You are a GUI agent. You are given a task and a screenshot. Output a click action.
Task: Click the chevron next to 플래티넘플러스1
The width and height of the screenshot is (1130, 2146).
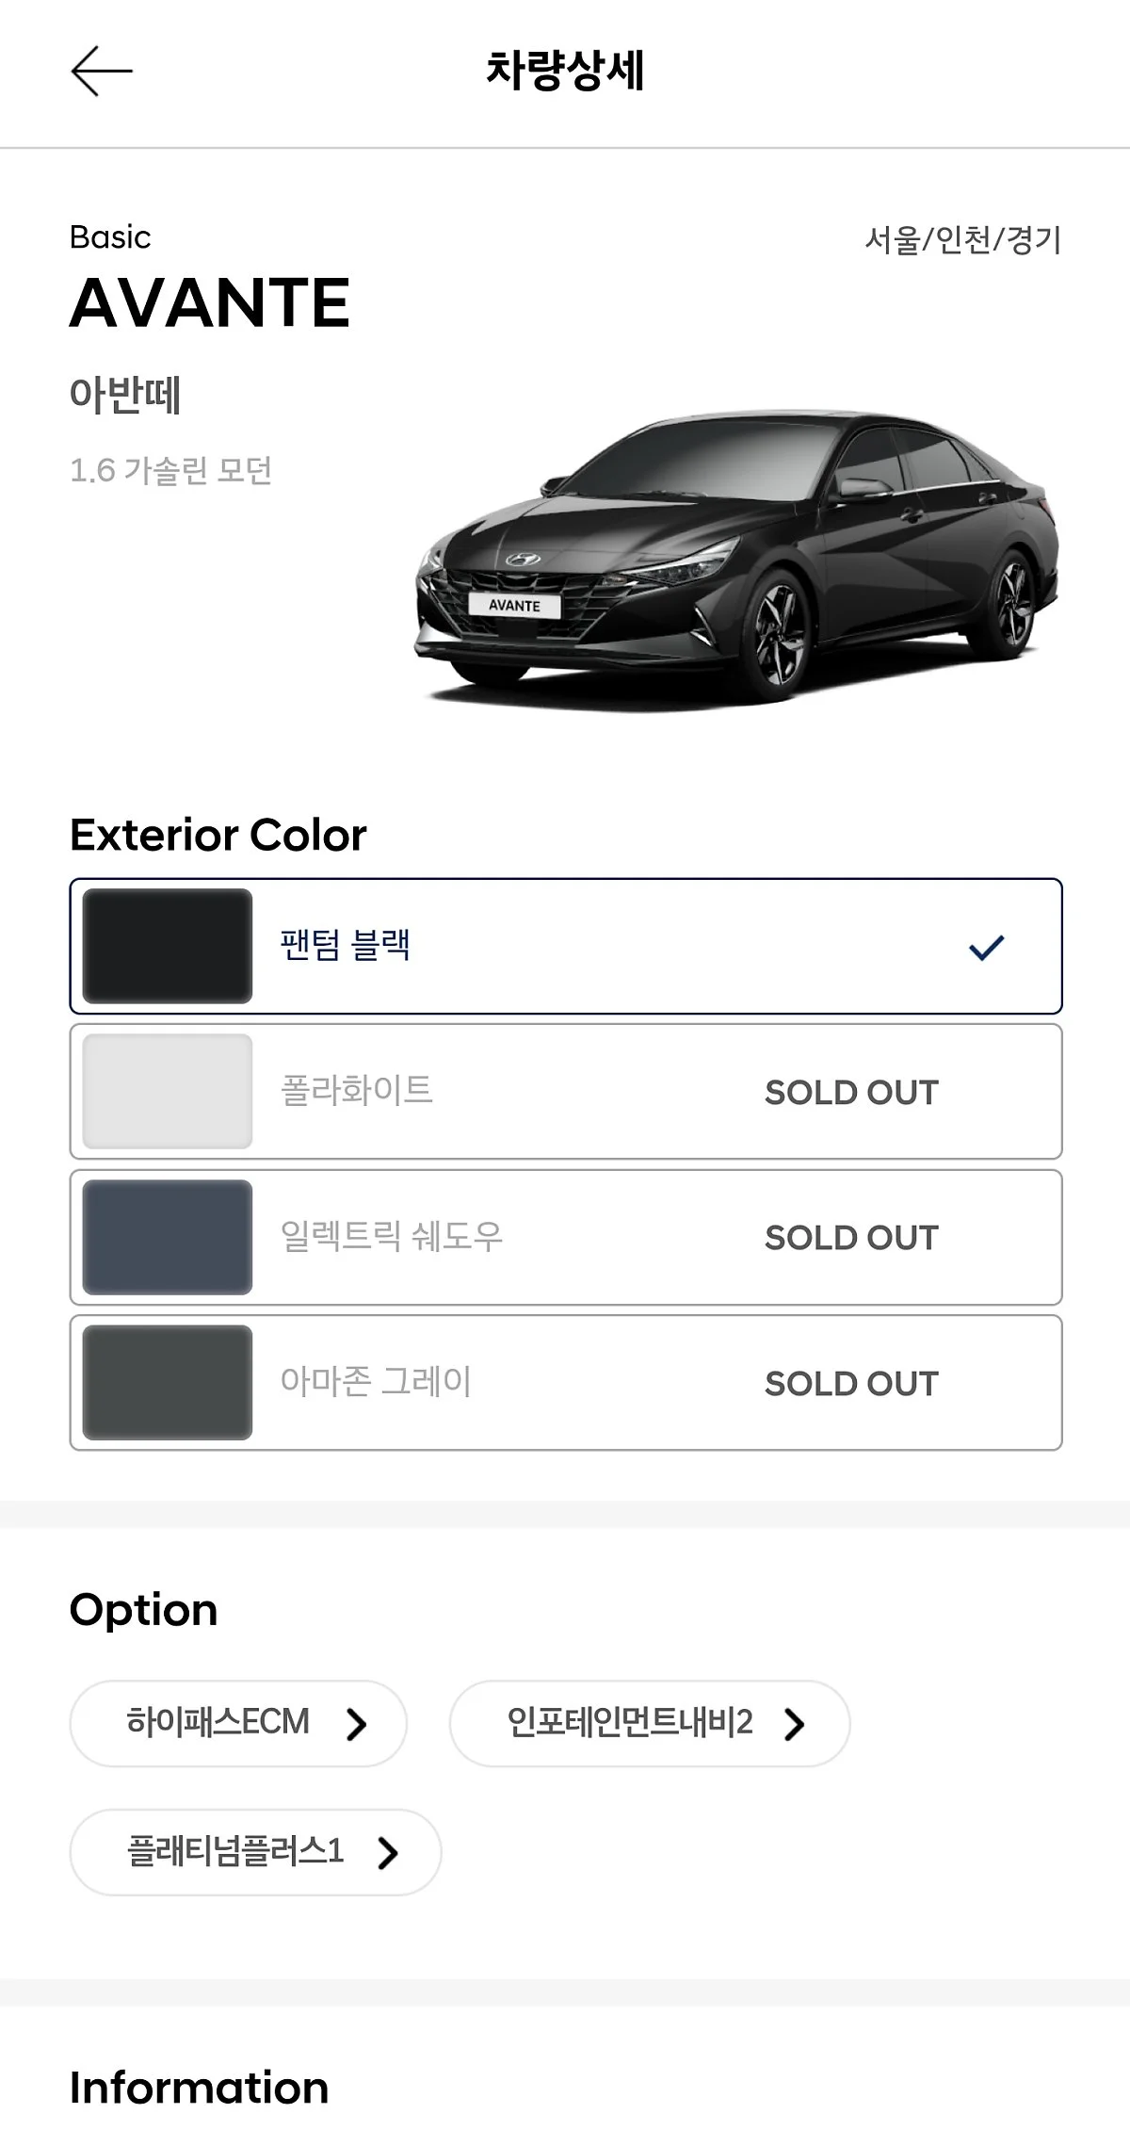pyautogui.click(x=388, y=1853)
